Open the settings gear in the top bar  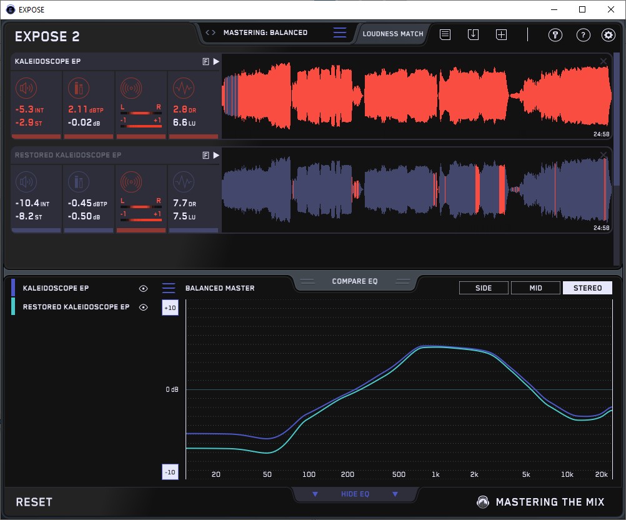coord(609,35)
